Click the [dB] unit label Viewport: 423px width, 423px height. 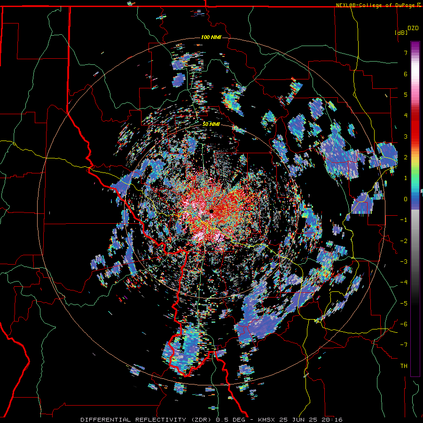(401, 32)
